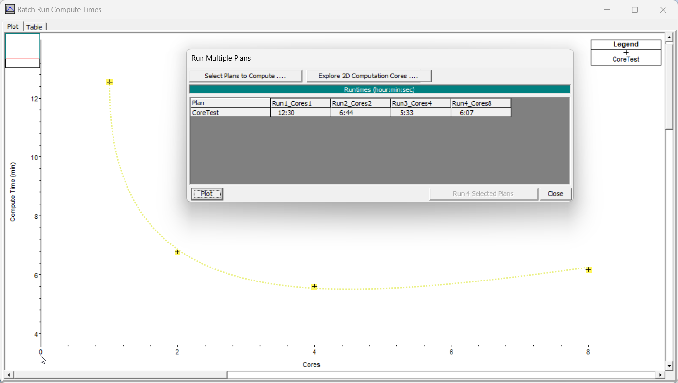Select the CoreTest plan row cell
This screenshot has width=678, height=383.
tap(230, 113)
